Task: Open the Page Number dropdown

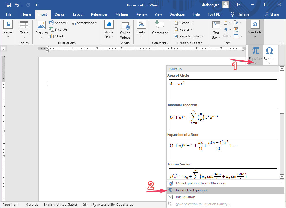Action: [189, 36]
